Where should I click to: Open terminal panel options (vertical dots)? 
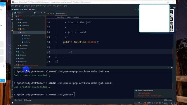pyautogui.click(x=169, y=68)
